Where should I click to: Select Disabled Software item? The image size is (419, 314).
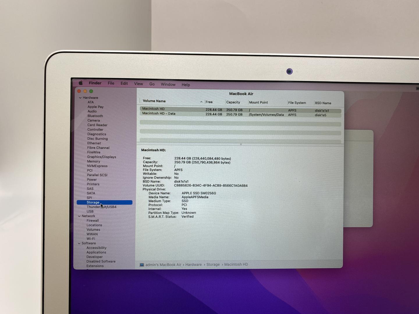(101, 261)
